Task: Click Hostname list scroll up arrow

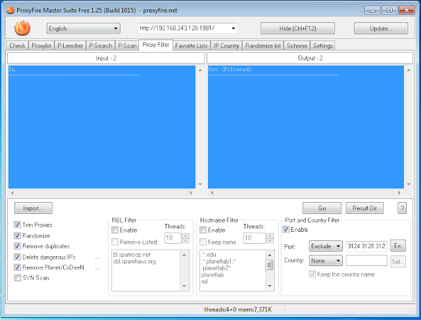Action: (x=270, y=255)
